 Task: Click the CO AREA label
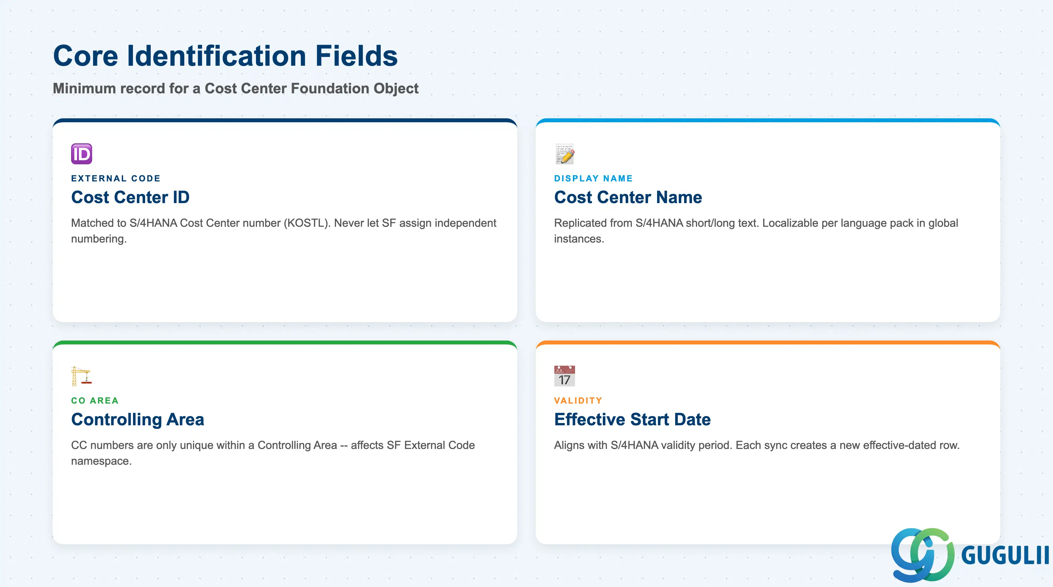[95, 400]
